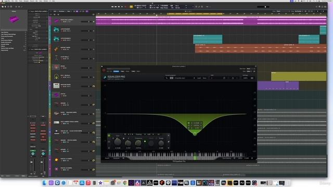Screen dimensions: 333x187
Task: Toggle the plugin power bypass button
Action: click(x=104, y=70)
